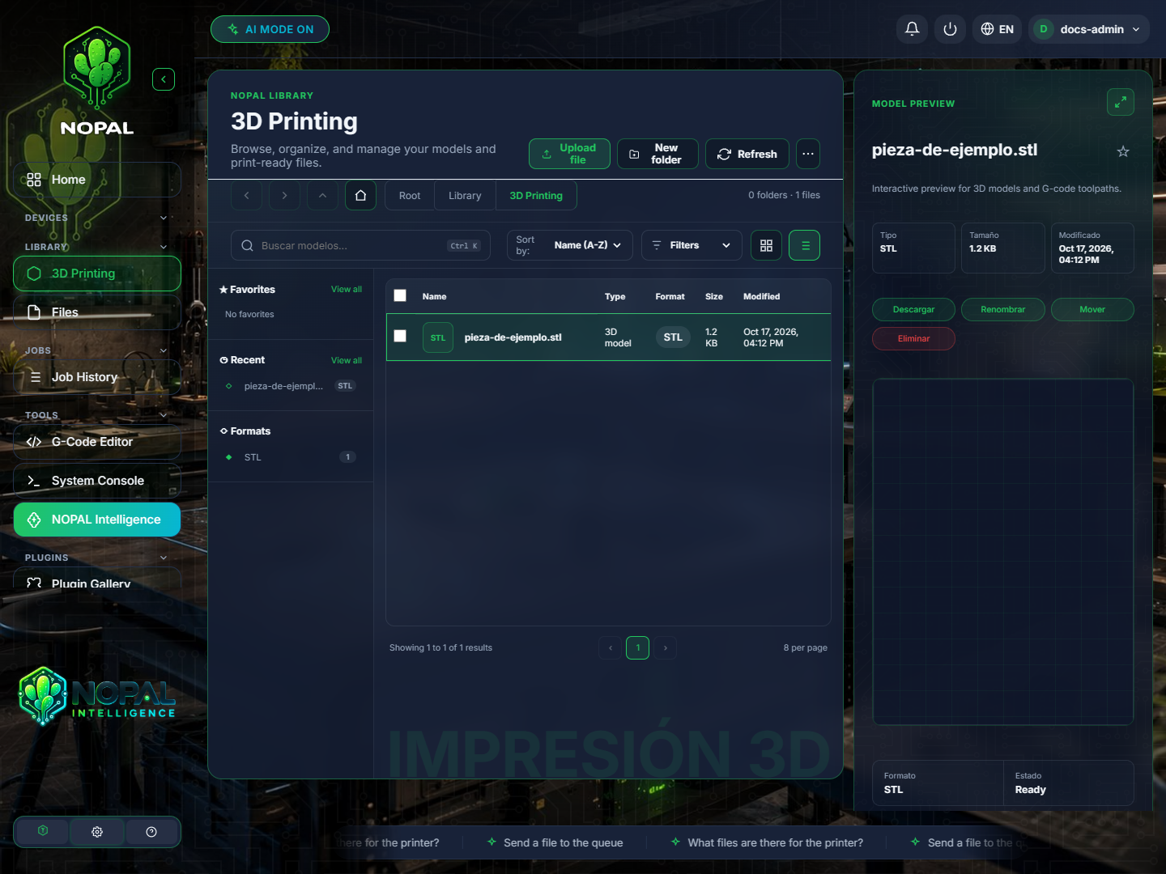Expand model preview to fullscreen
Viewport: 1166px width, 874px height.
coord(1121,102)
